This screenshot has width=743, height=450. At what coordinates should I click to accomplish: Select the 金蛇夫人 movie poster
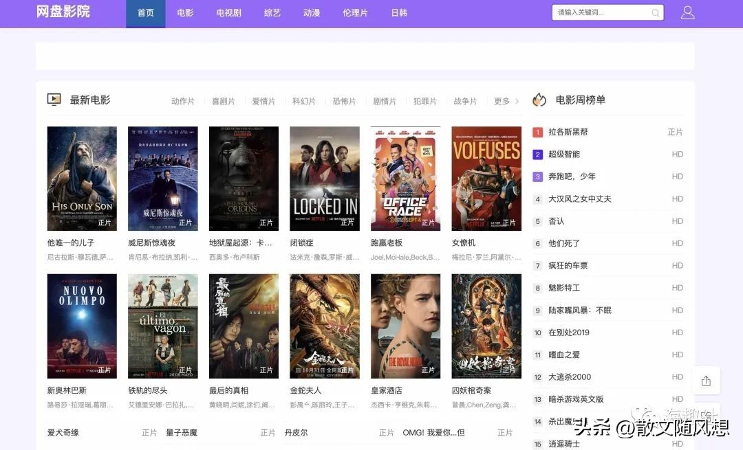(x=325, y=326)
